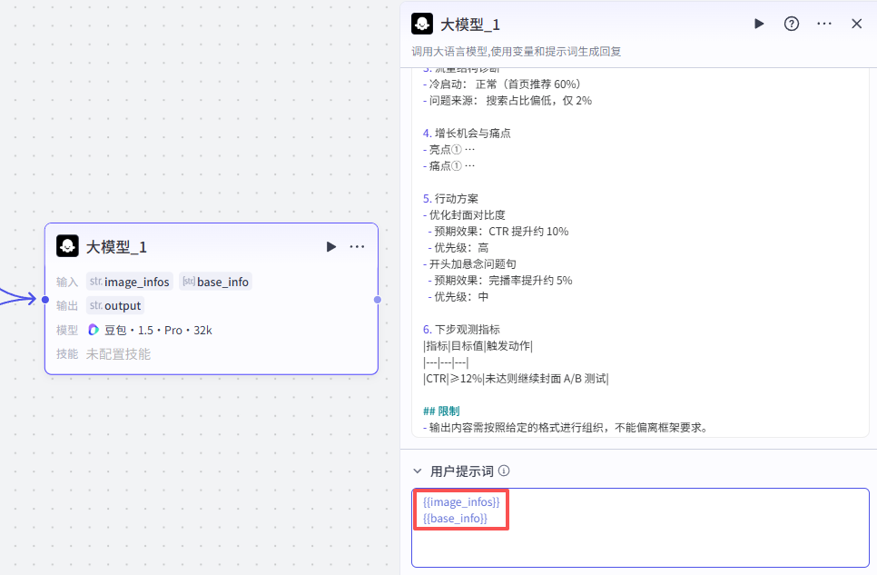Close the 大模型_1 settings panel
Viewport: 877px width, 575px height.
point(856,24)
